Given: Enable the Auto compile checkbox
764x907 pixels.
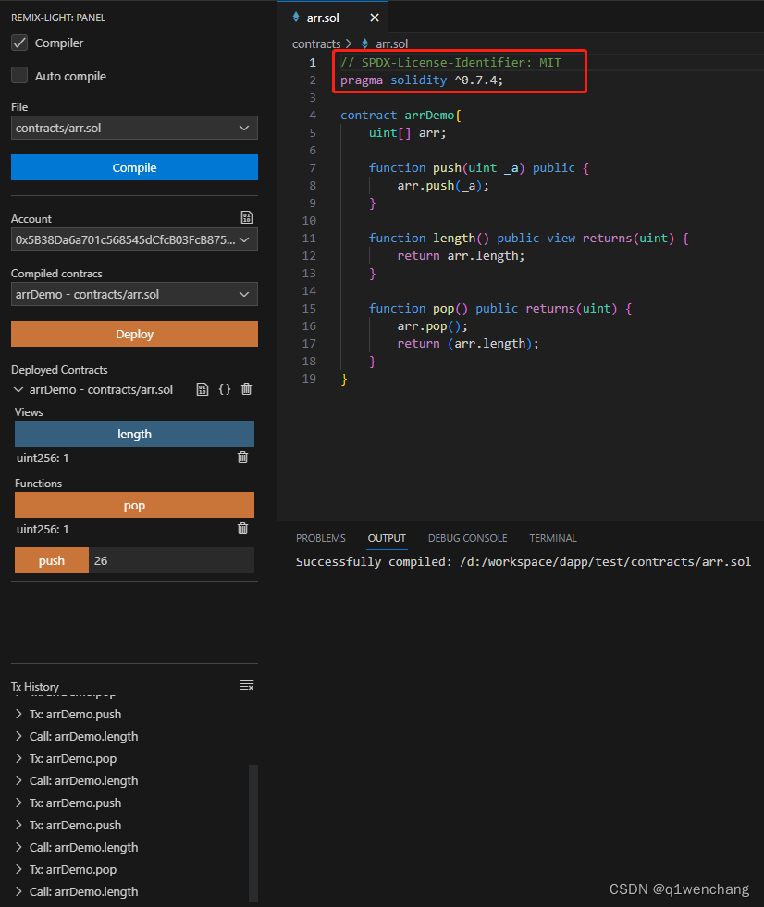Looking at the screenshot, I should 19,75.
